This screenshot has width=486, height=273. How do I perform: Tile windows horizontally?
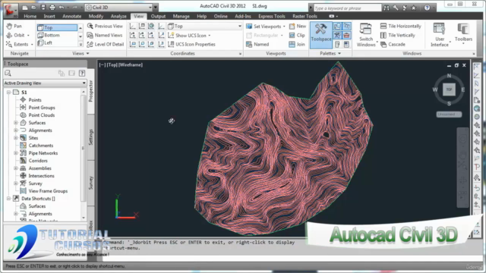400,27
